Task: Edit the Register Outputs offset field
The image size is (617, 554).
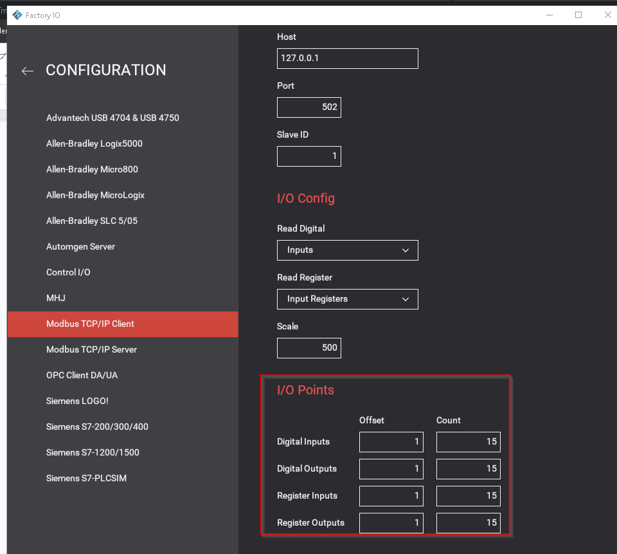Action: click(391, 523)
